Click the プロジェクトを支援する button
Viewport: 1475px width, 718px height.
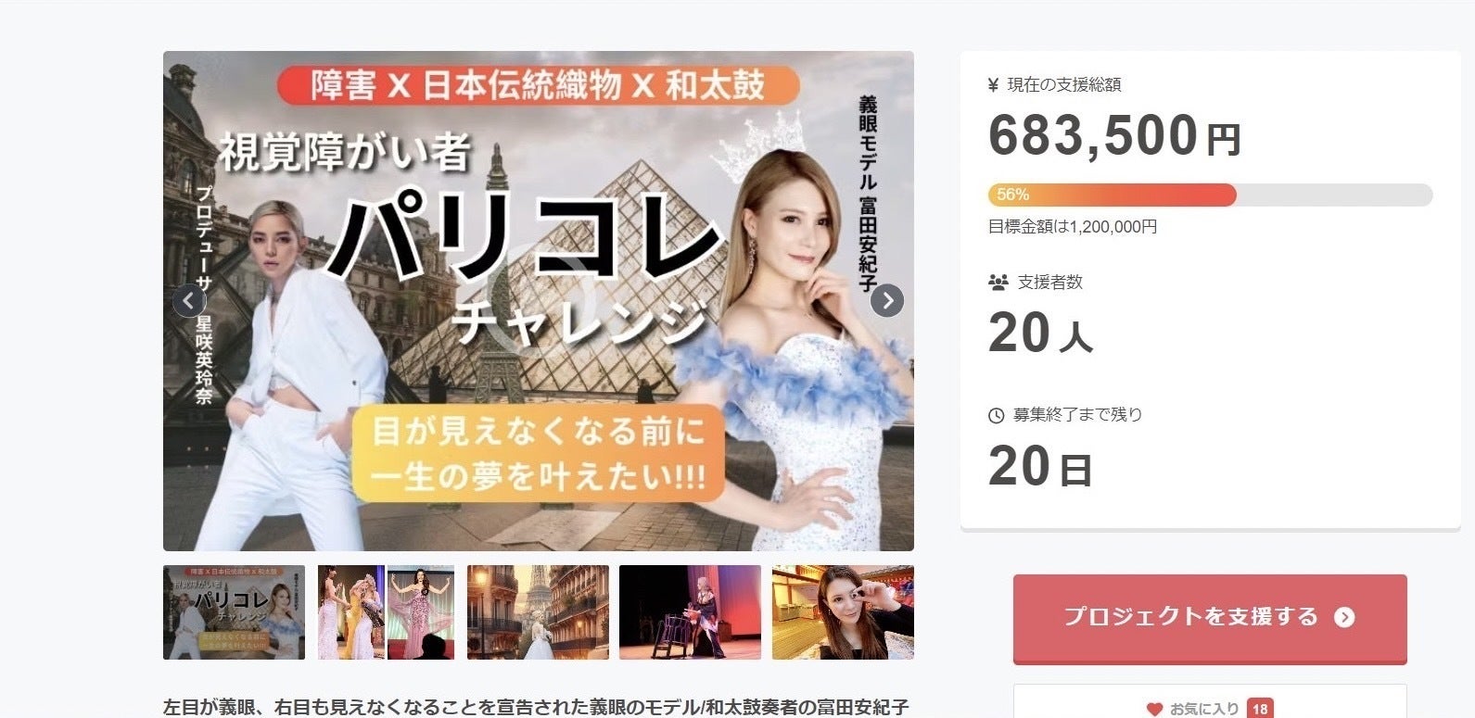point(1210,619)
